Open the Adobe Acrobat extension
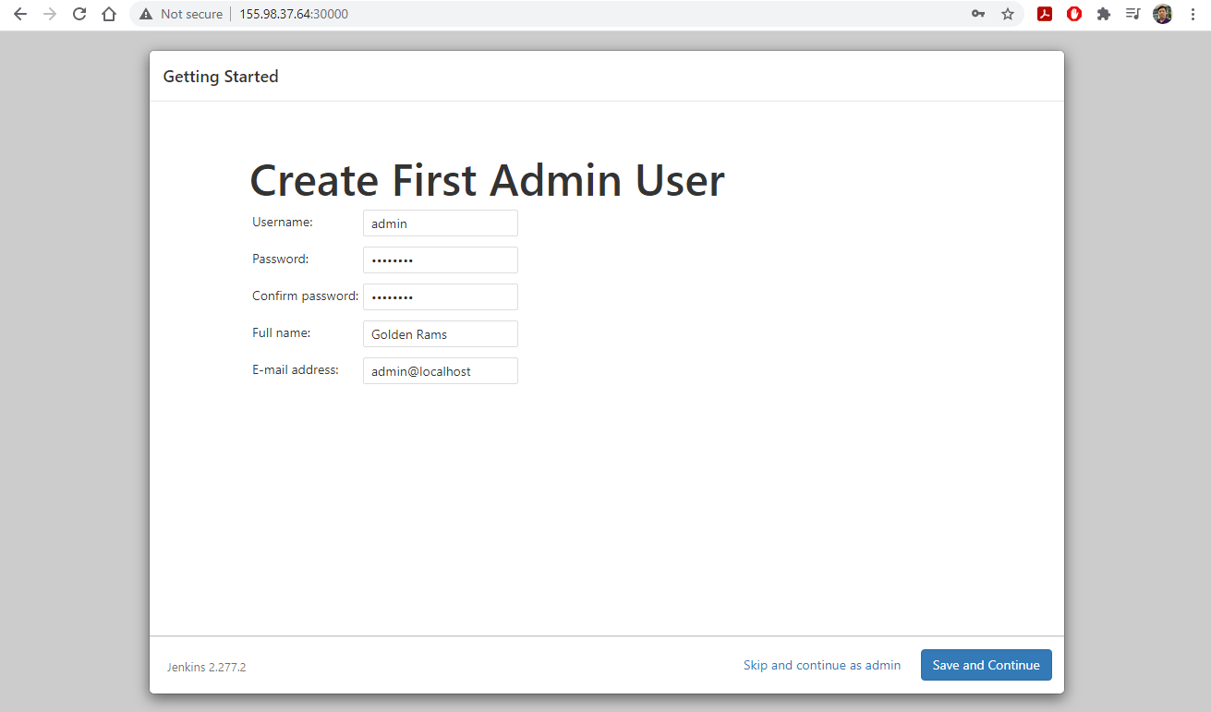1211x712 pixels. pos(1045,14)
